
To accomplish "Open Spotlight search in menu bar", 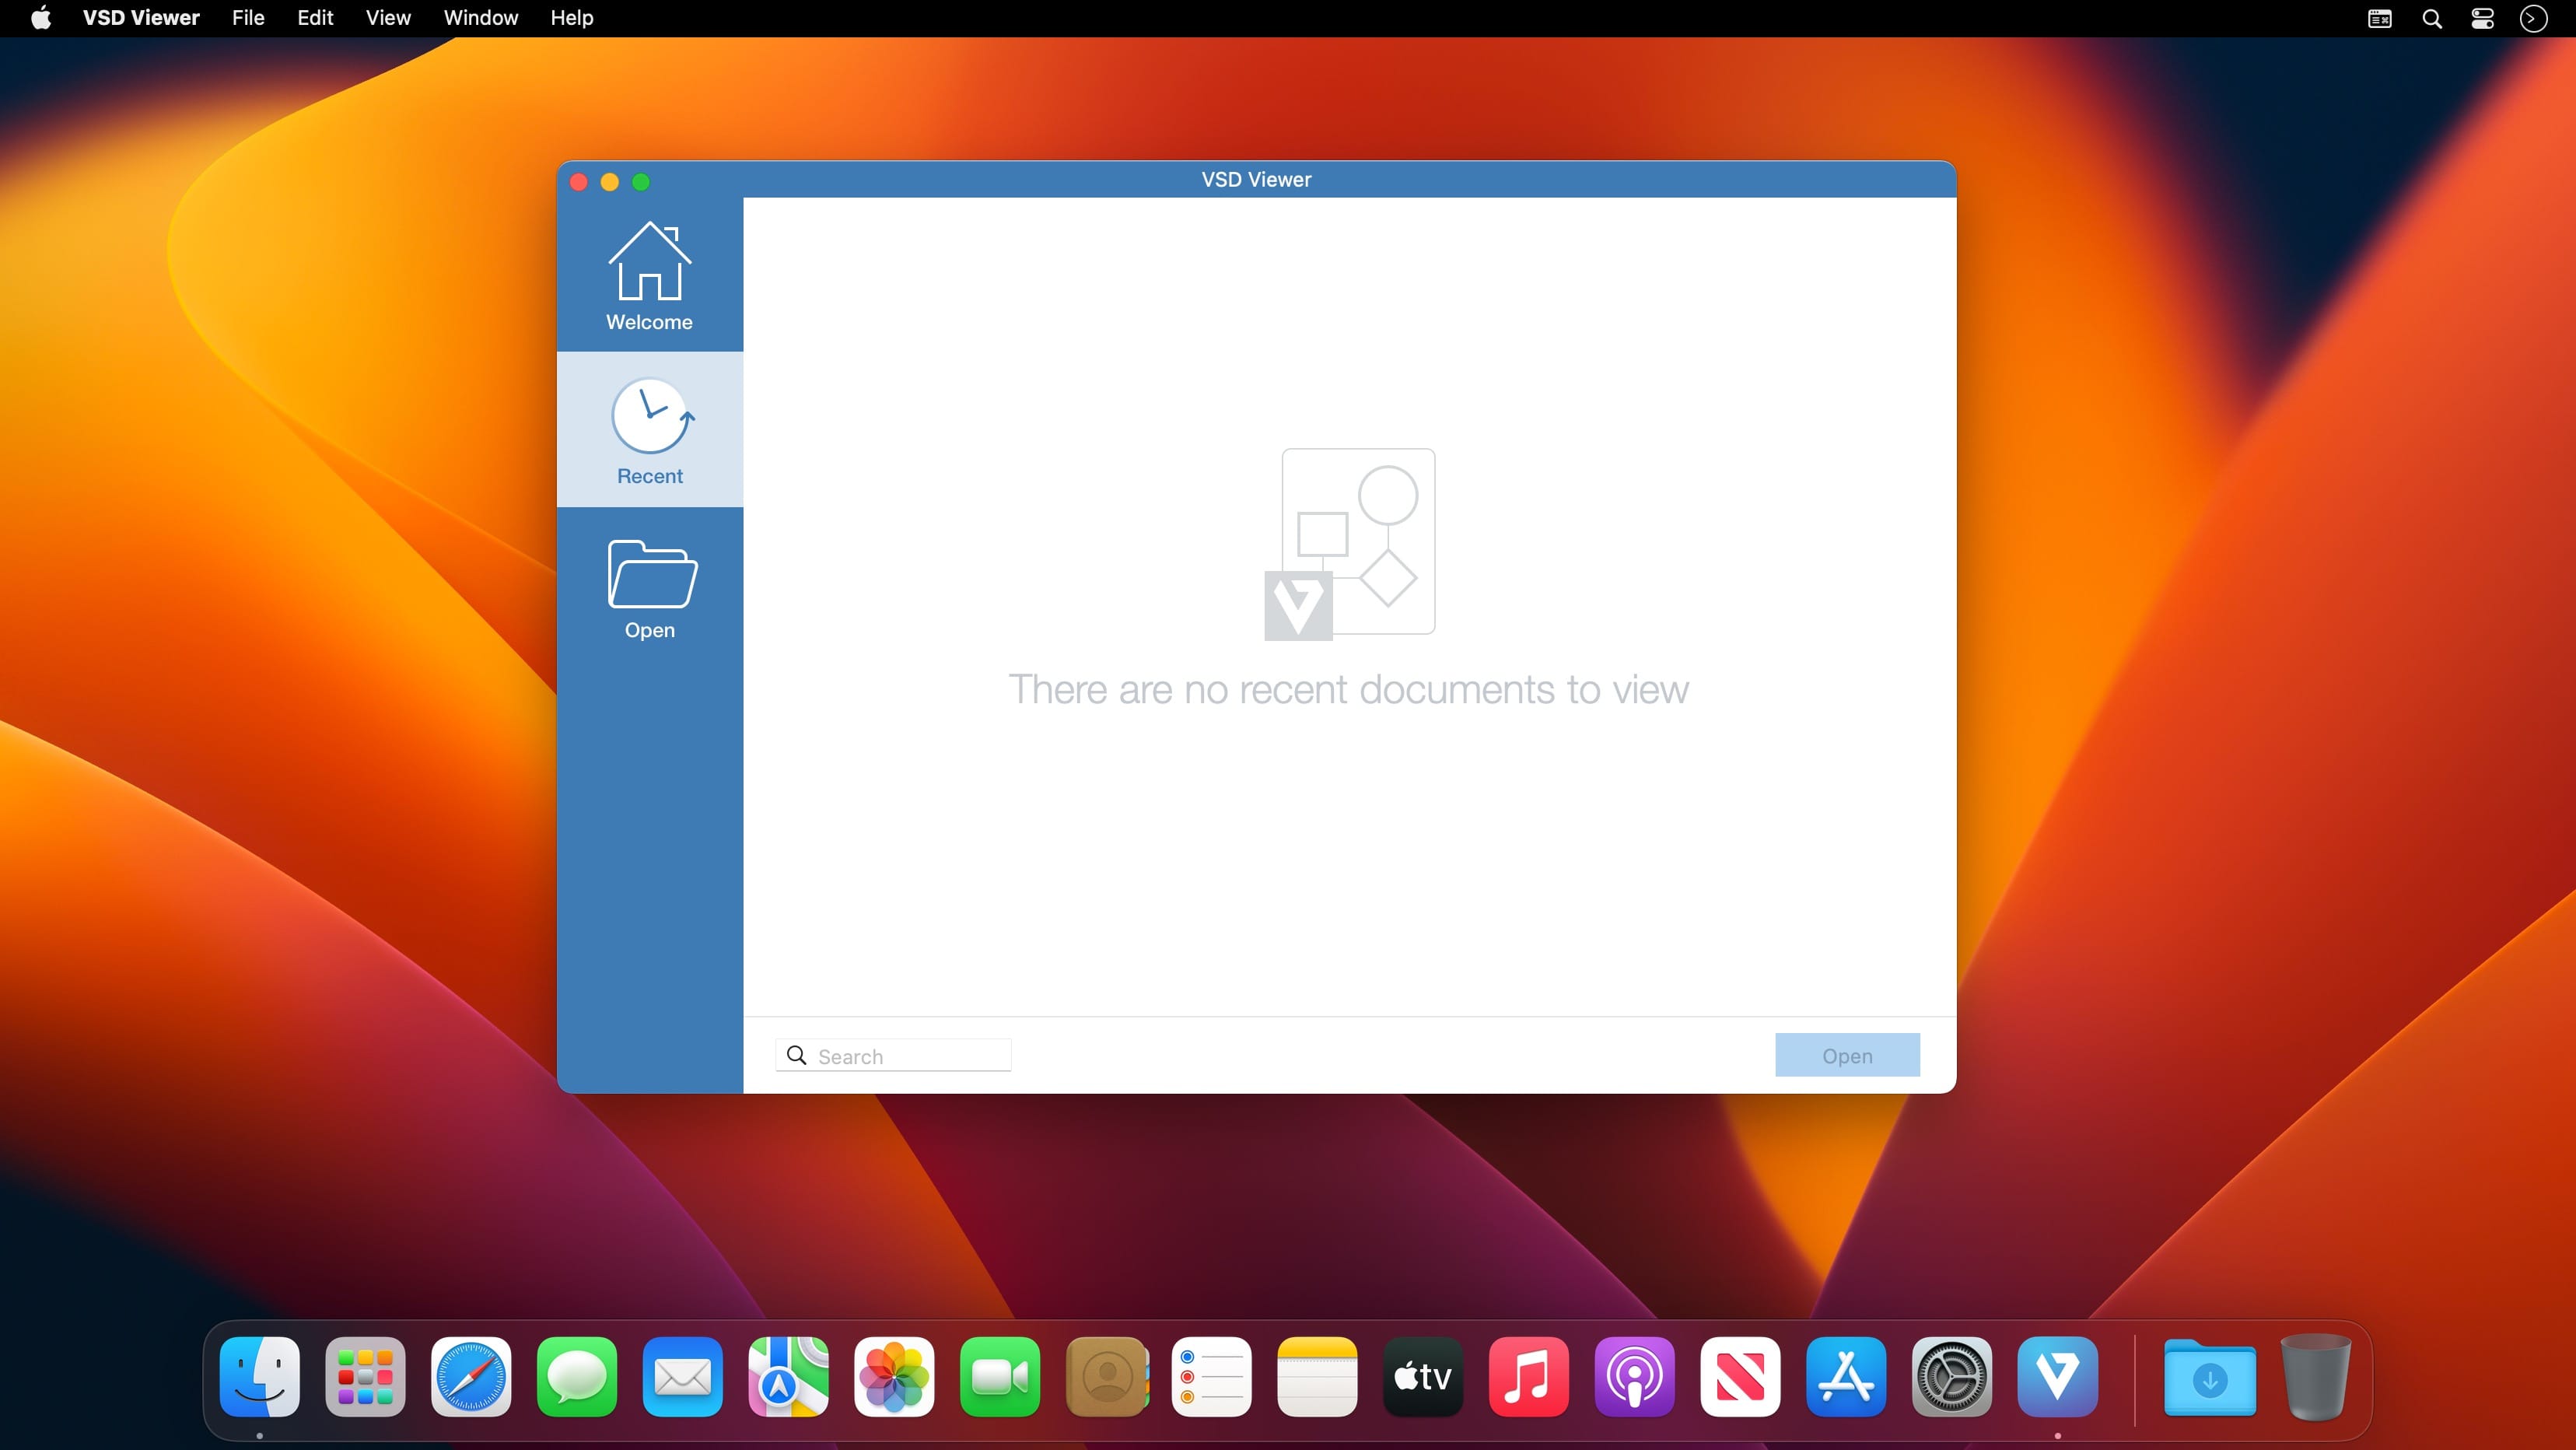I will coord(2432,19).
